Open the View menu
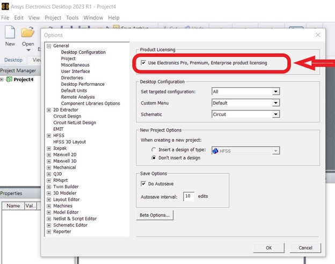 [34, 18]
